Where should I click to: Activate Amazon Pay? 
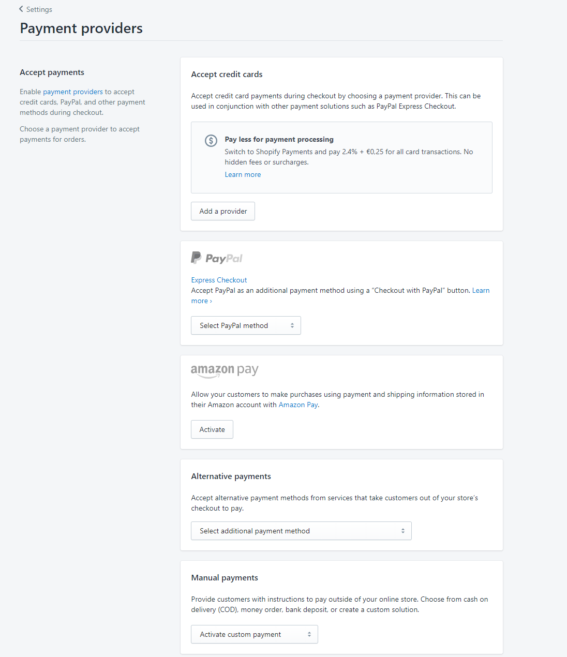212,429
